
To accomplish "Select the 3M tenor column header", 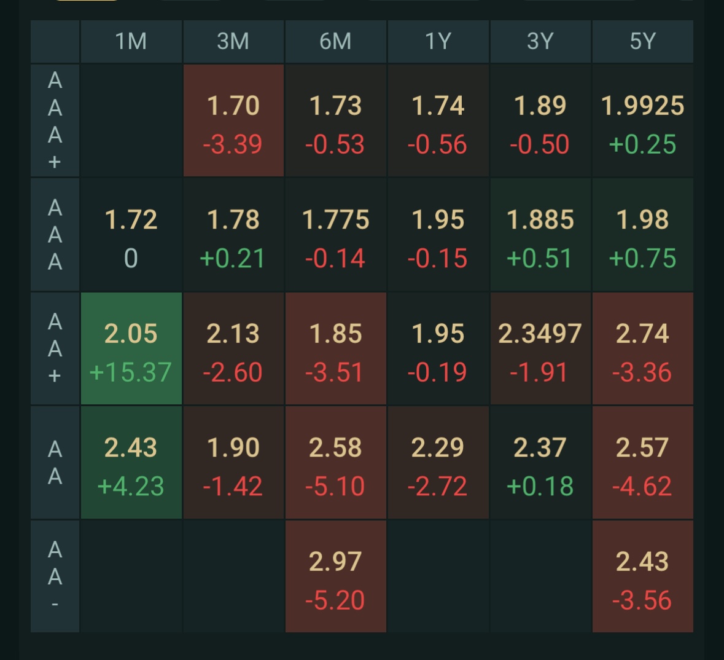I will tap(233, 41).
